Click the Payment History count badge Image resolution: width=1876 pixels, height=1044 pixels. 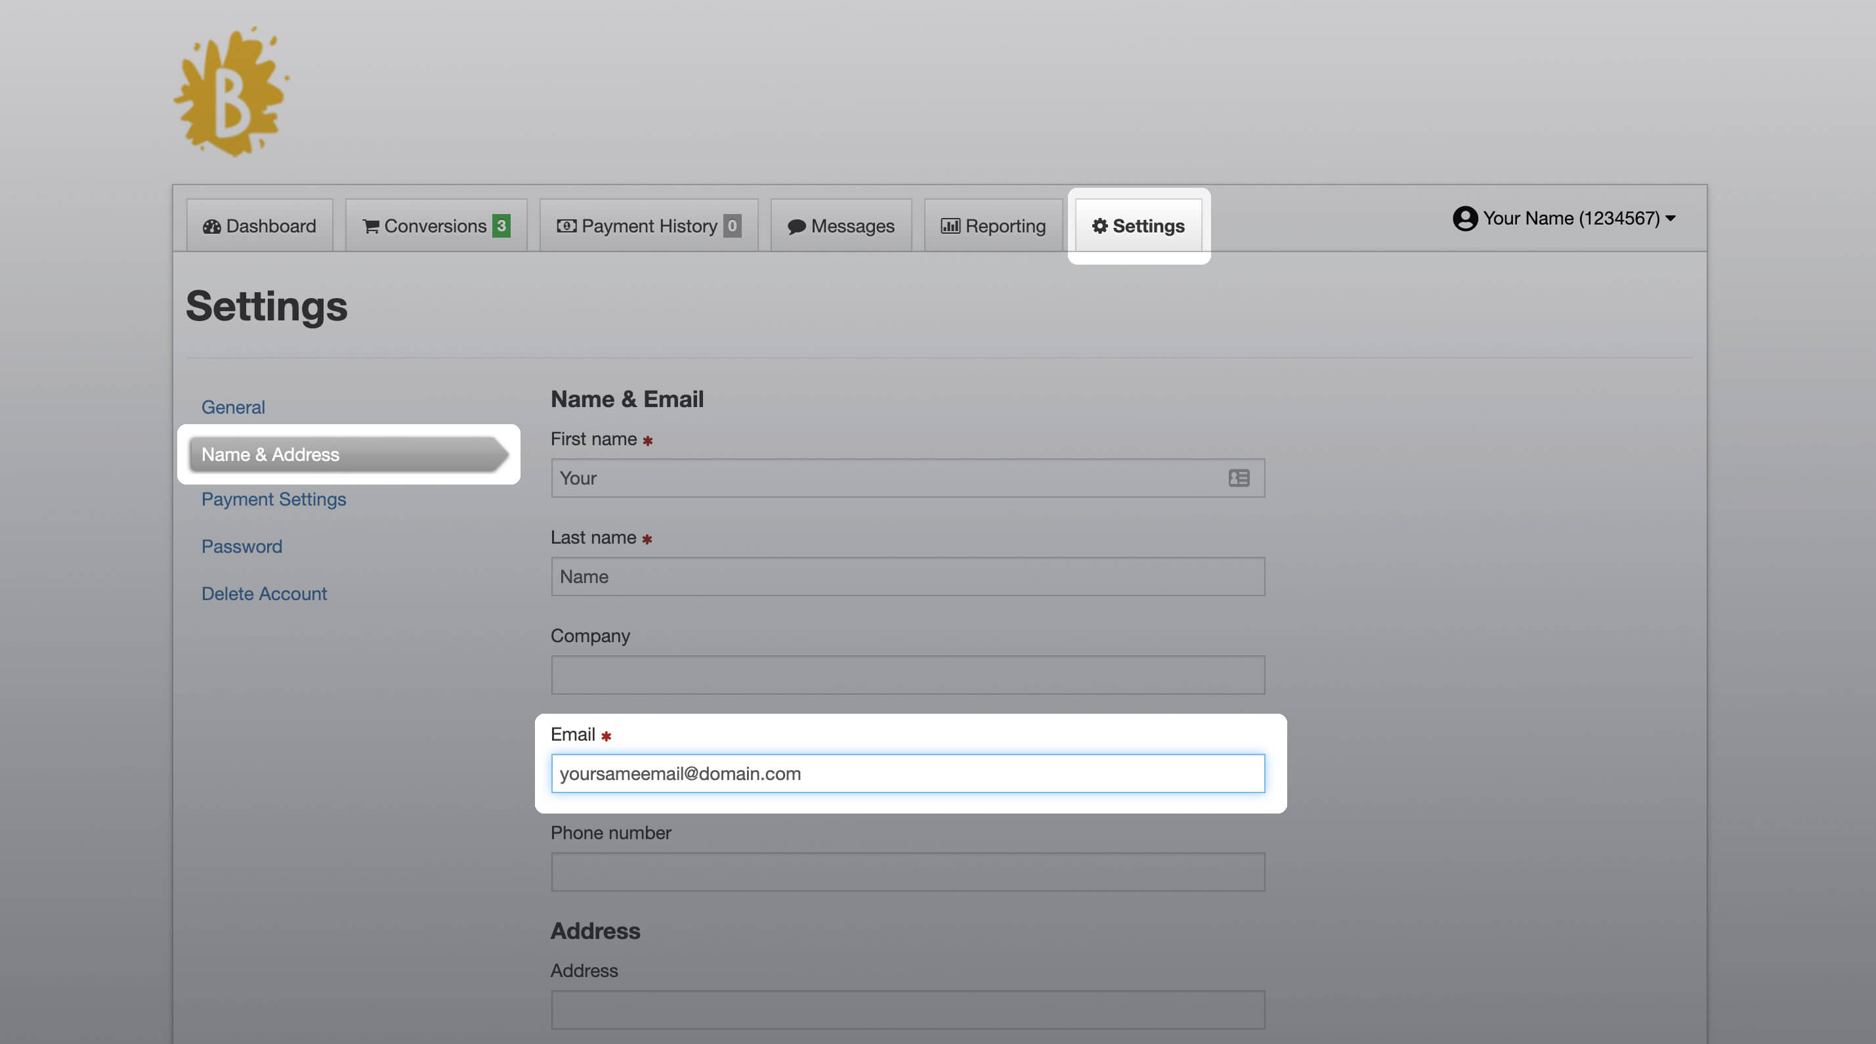coord(732,226)
